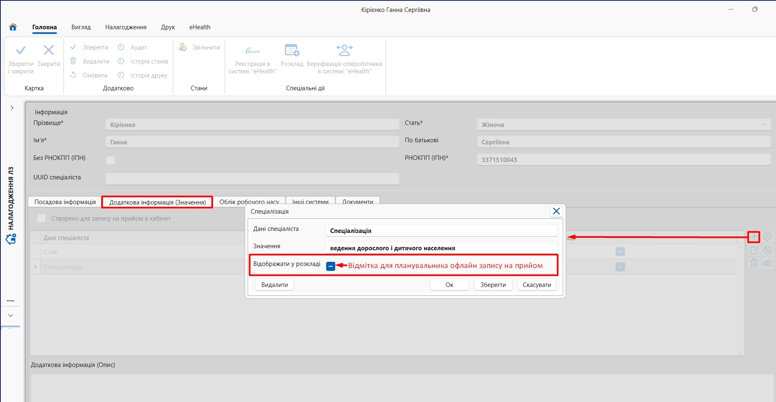Expand the Спеціалізація table row arrow
This screenshot has height=402, width=776.
pos(35,267)
